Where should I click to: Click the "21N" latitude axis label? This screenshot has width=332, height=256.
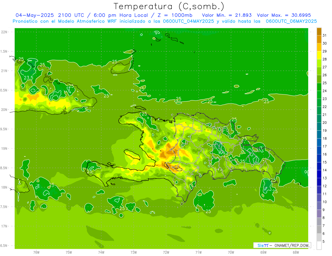coord(4,71)
